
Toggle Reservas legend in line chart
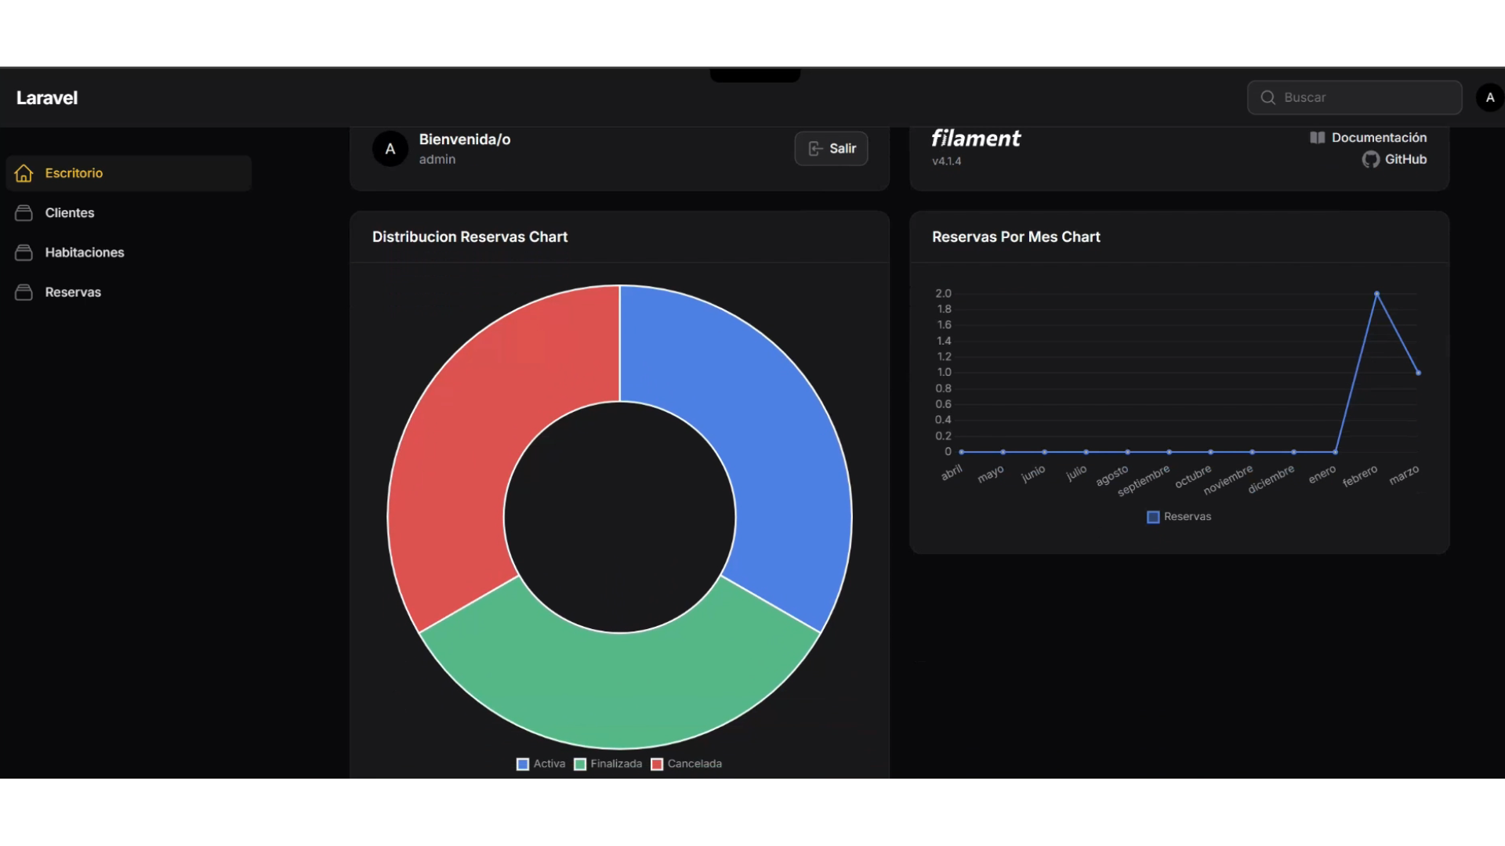pyautogui.click(x=1179, y=517)
